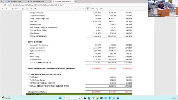Open Copilot from the taskbar

pos(93,98)
